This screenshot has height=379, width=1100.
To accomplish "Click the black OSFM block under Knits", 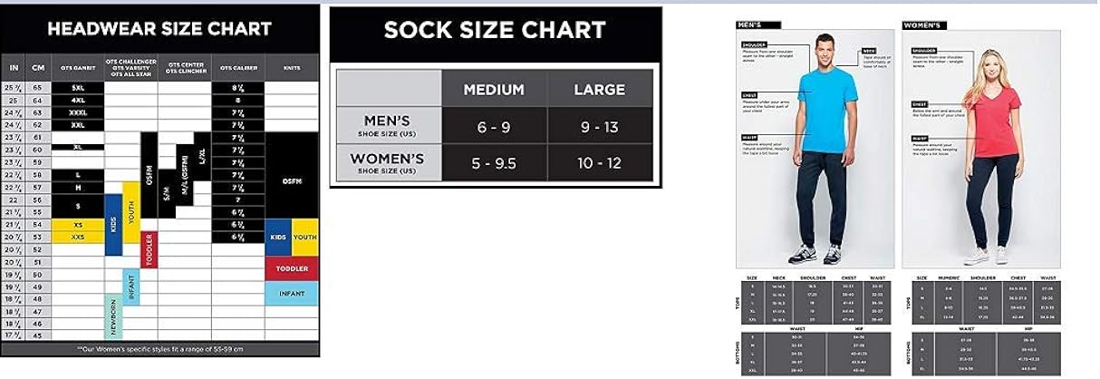I will coord(292,180).
